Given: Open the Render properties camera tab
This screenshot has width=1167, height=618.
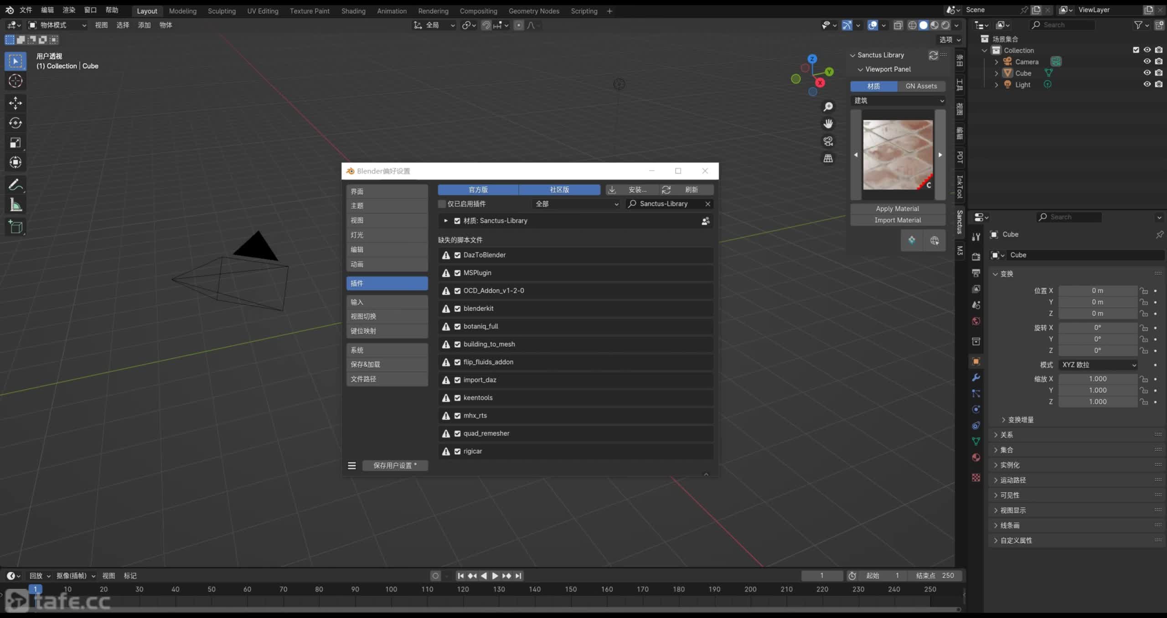Looking at the screenshot, I should click(976, 257).
